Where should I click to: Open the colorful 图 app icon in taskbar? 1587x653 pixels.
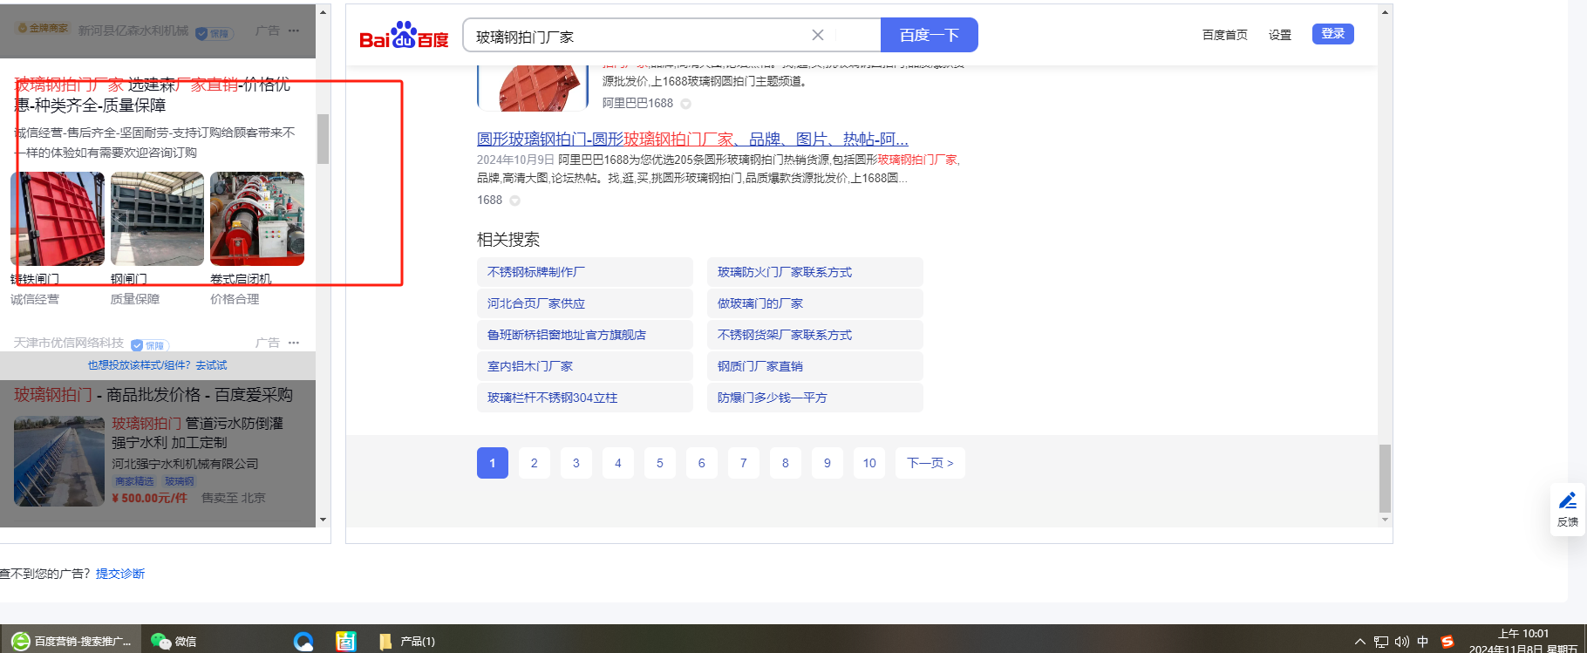point(346,642)
